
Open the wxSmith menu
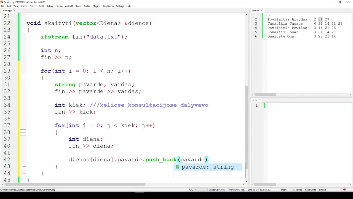pyautogui.click(x=69, y=6)
